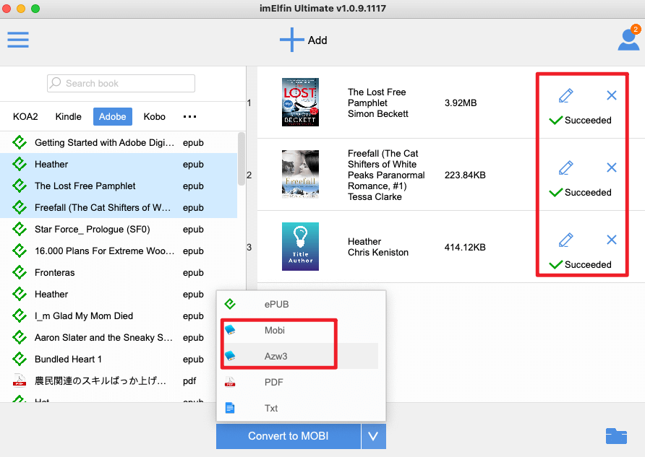Select 16.000 Plans For Extreme Woo… row
Viewport: 645px width, 457px height.
coord(119,251)
